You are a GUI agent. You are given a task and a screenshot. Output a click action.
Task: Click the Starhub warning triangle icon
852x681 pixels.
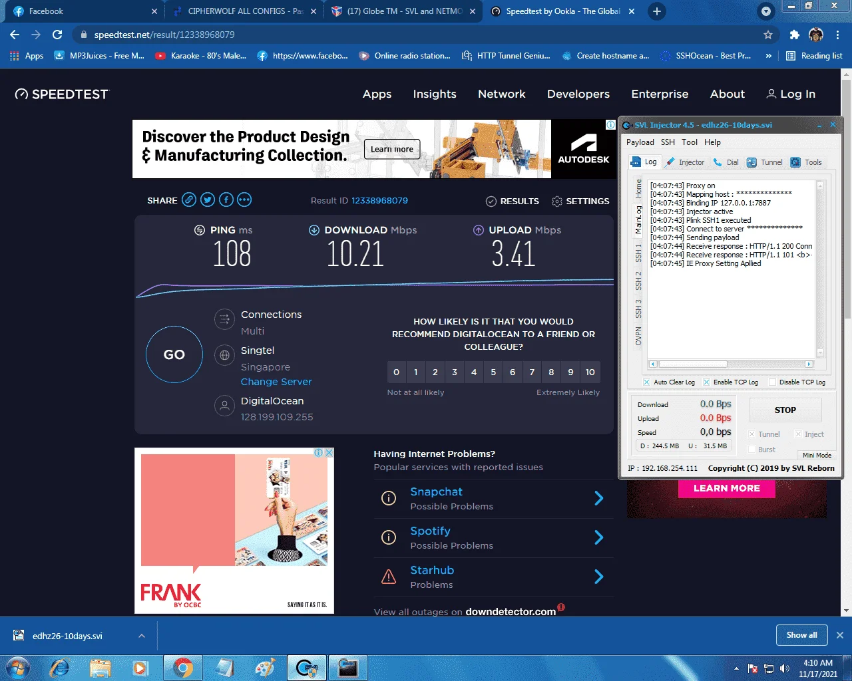[x=389, y=577]
